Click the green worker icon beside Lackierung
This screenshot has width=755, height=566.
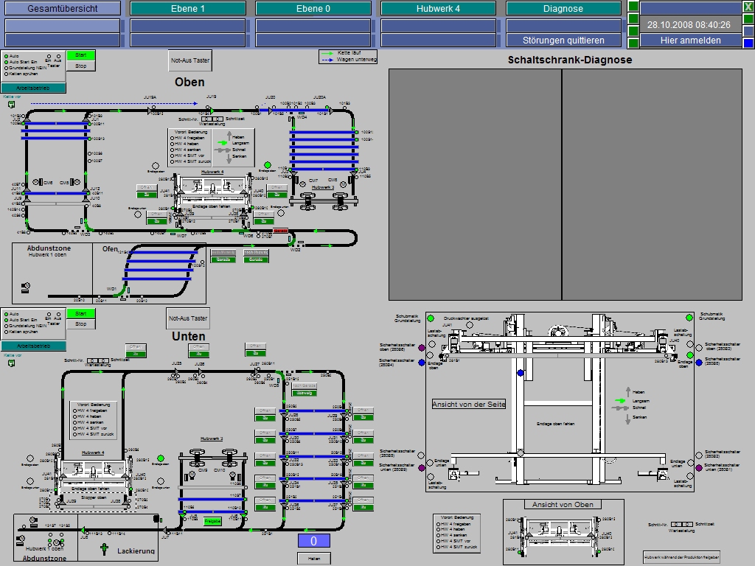(104, 548)
